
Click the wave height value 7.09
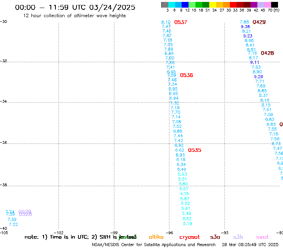tap(268, 114)
